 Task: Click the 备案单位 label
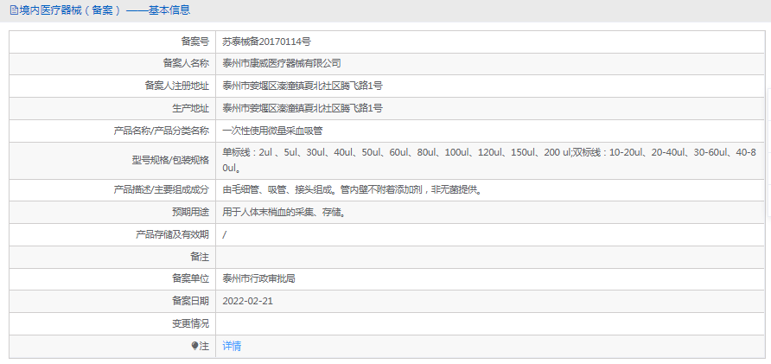[x=191, y=279]
